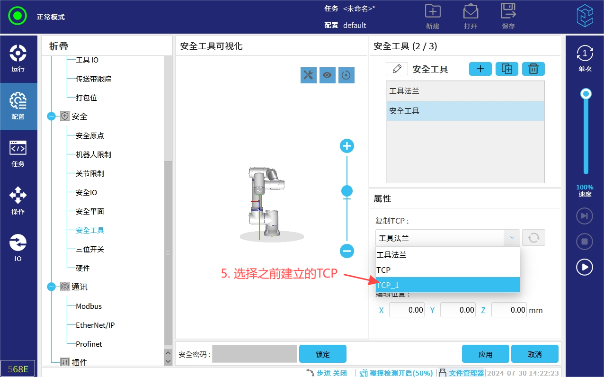Click the green robot status indicator
Screen dimensions: 604x377
point(18,16)
